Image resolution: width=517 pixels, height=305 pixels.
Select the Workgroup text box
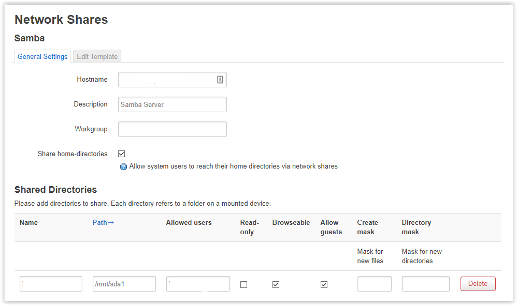point(173,129)
